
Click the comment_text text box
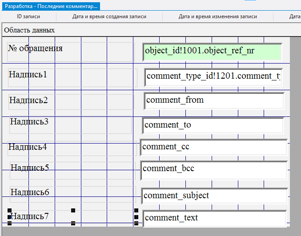click(x=214, y=218)
